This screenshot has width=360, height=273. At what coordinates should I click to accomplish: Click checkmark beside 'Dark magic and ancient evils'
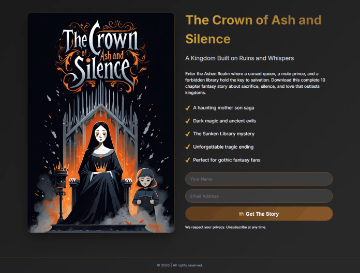pyautogui.click(x=188, y=121)
